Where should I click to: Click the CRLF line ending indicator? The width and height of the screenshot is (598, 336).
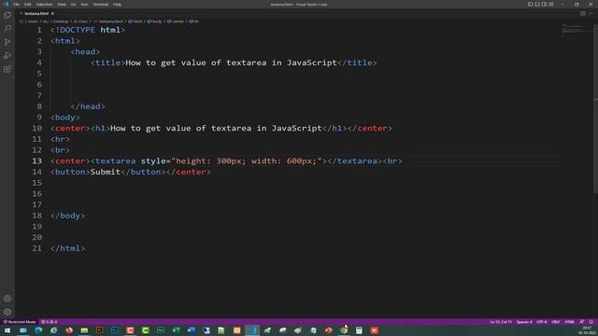[x=556, y=322]
